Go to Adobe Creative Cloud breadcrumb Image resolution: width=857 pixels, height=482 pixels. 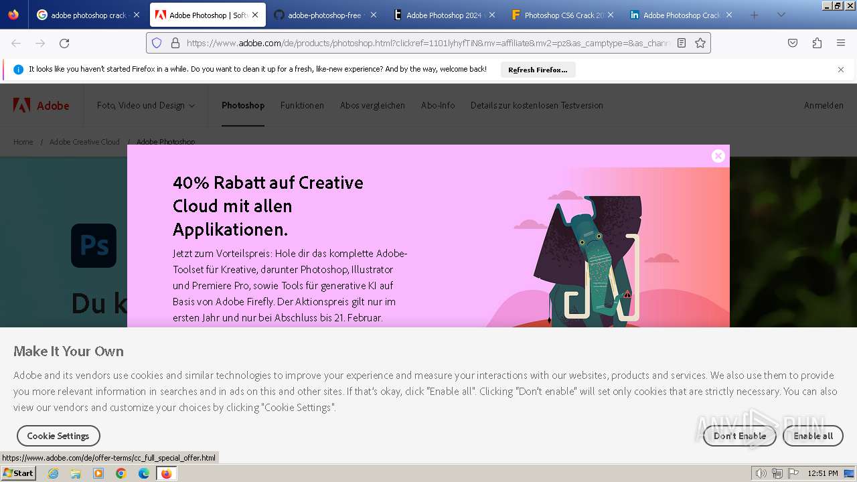tap(84, 142)
